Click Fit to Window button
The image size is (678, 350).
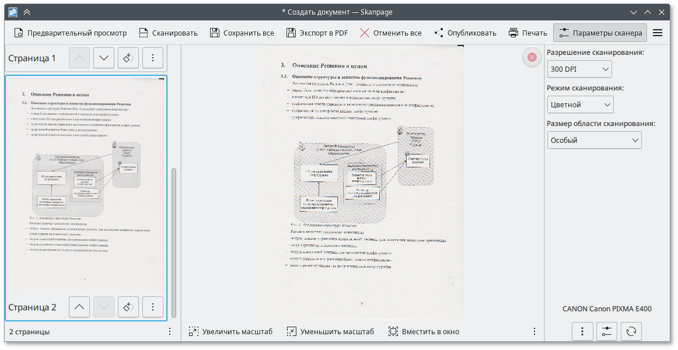[424, 331]
